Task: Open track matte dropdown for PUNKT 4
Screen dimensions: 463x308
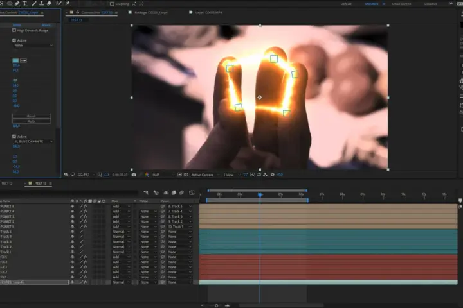Action: click(x=149, y=211)
